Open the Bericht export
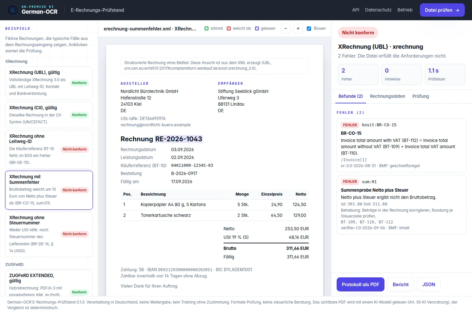 click(401, 285)
